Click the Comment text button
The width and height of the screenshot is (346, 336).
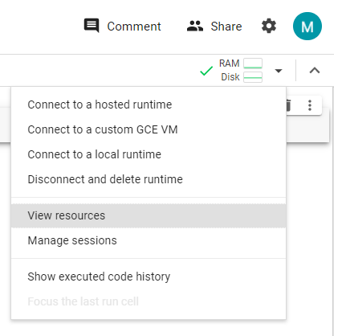[x=134, y=27]
